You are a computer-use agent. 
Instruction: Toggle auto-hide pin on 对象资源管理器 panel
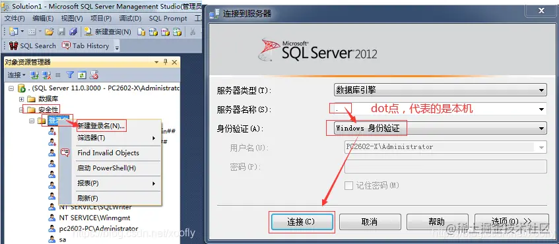click(x=166, y=63)
